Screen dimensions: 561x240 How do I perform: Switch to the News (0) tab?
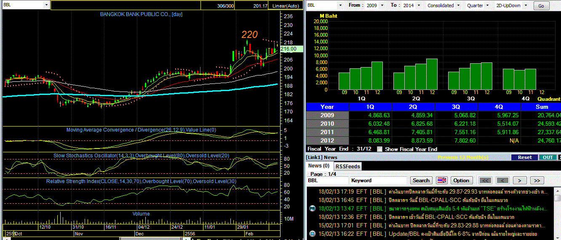click(319, 166)
